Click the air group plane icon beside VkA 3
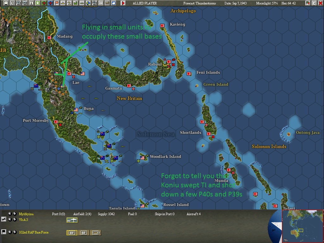This screenshot has width=324, height=243. [x=3, y=220]
